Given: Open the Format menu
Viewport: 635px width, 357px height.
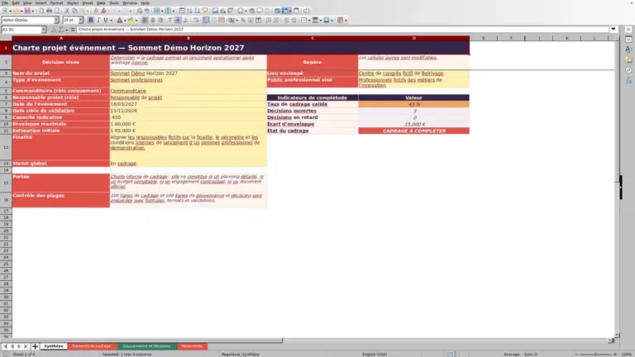Looking at the screenshot, I should click(56, 2).
